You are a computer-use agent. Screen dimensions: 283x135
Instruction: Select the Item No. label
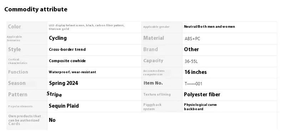point(153,83)
